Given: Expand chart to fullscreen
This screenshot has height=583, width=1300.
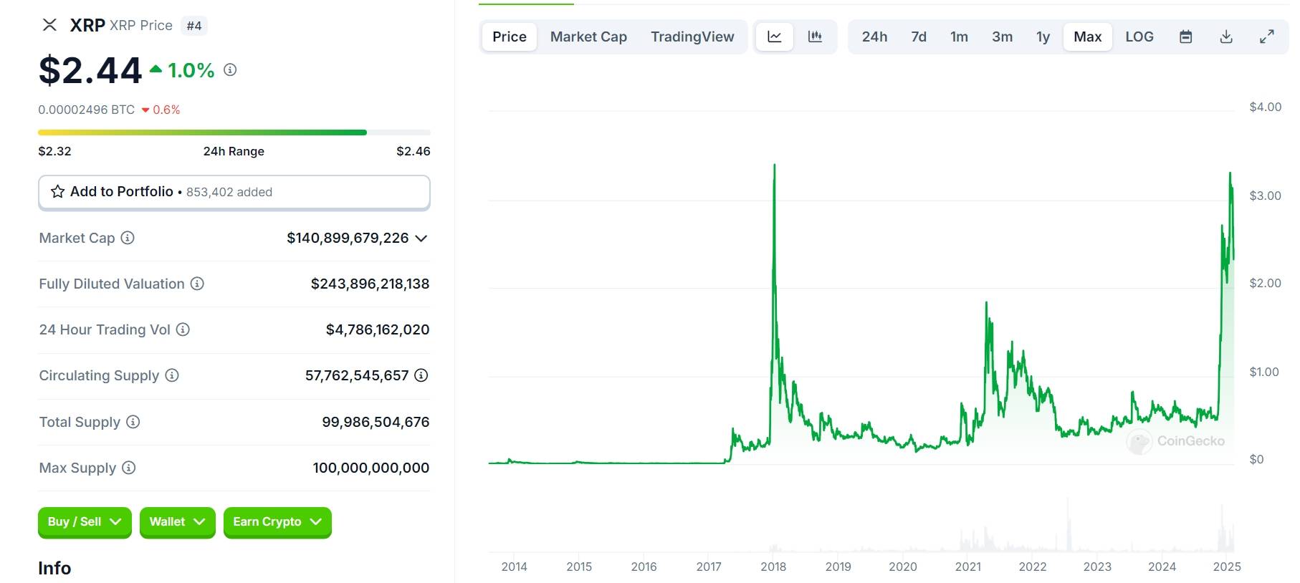Looking at the screenshot, I should pos(1267,37).
